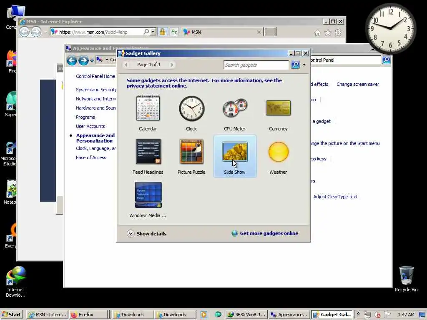Pick the Weather gadget sun icon
This screenshot has width=427, height=320.
pyautogui.click(x=278, y=152)
